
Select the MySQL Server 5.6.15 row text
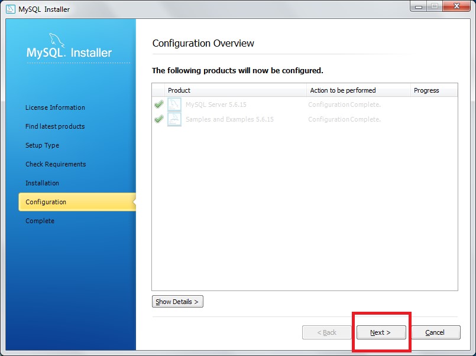[216, 104]
